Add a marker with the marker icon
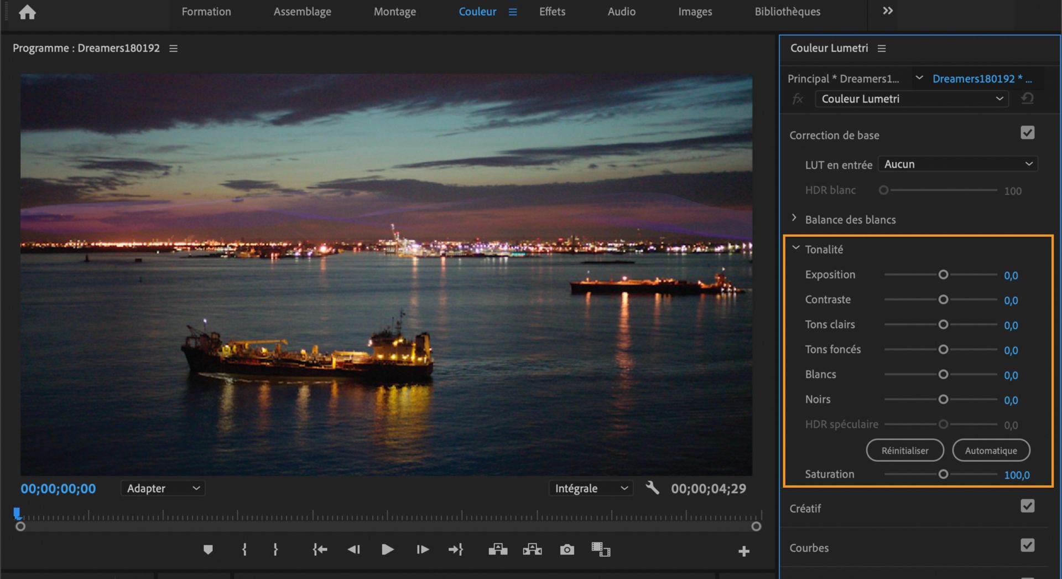 (x=208, y=550)
